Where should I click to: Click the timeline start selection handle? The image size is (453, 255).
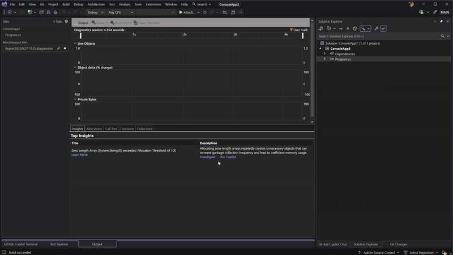pyautogui.click(x=80, y=35)
